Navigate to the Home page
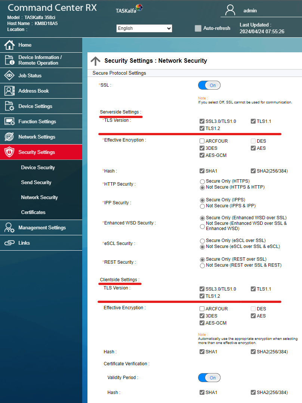 pyautogui.click(x=25, y=45)
